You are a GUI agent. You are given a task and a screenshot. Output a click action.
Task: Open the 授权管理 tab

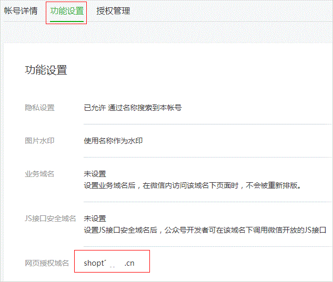point(113,11)
